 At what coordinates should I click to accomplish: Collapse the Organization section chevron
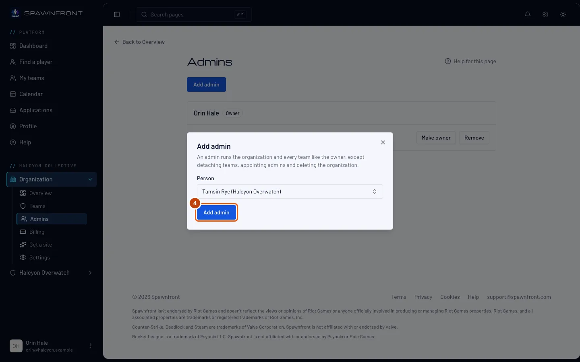click(x=90, y=179)
